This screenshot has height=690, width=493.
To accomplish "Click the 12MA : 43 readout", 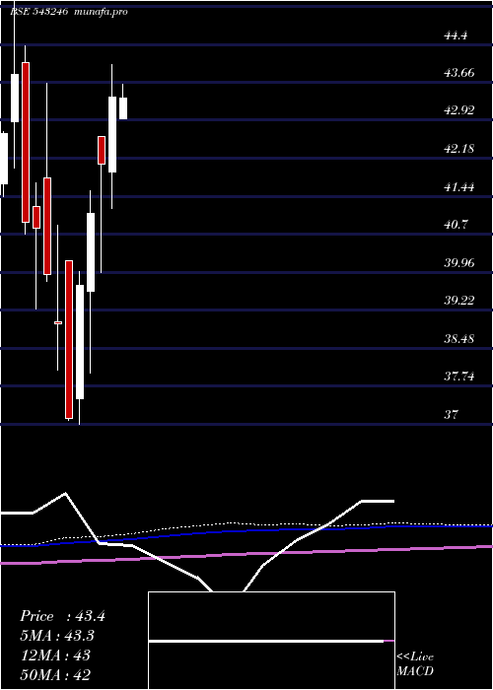I will (55, 655).
